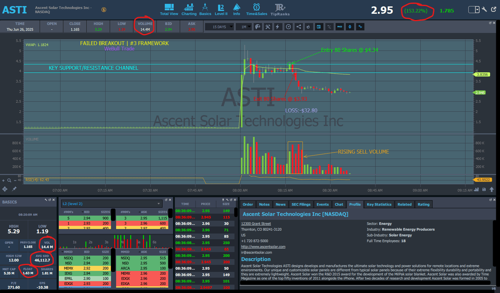The width and height of the screenshot is (500, 293).
Task: Switch to the Notes tab
Action: click(264, 204)
